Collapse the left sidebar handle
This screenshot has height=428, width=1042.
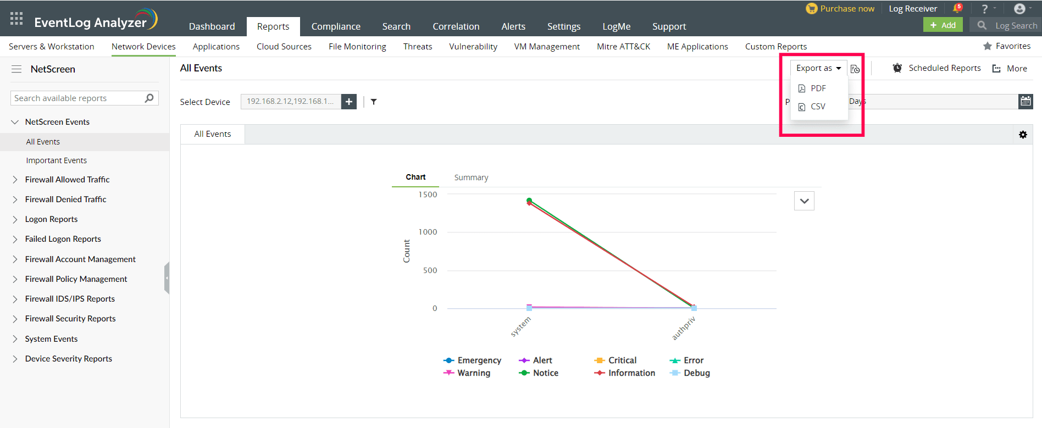pyautogui.click(x=167, y=278)
